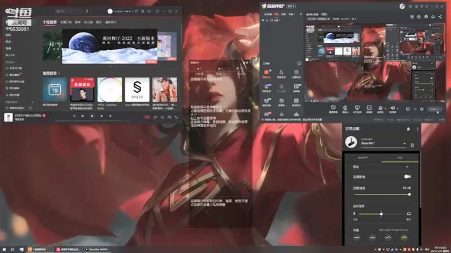The image size is (451, 253).
Task: Expand the Shure MV7 device dropdown
Action: (404, 143)
